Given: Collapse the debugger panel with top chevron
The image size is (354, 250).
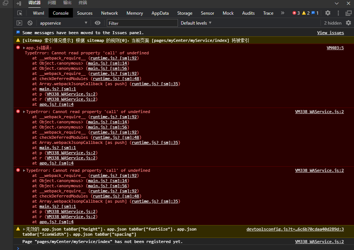Looking at the screenshot, I should tap(336, 3).
